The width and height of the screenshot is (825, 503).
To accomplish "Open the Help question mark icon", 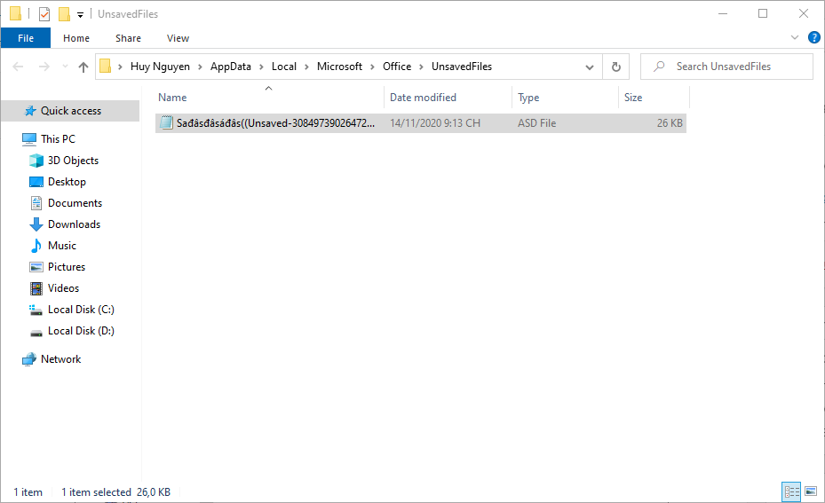I will click(814, 37).
